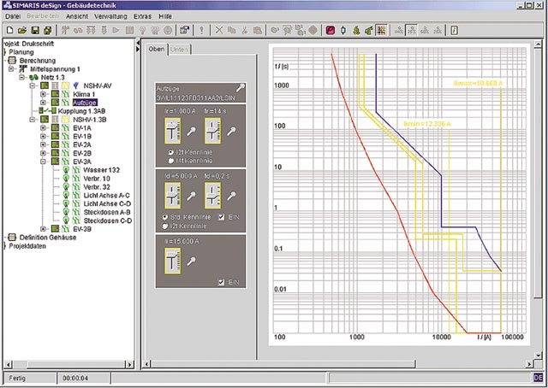The image size is (548, 388).
Task: Click the wrench icon beside Aufzüge header
Action: click(x=241, y=87)
